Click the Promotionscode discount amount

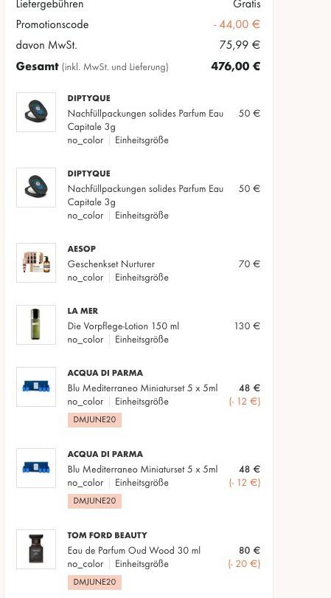[x=237, y=24]
